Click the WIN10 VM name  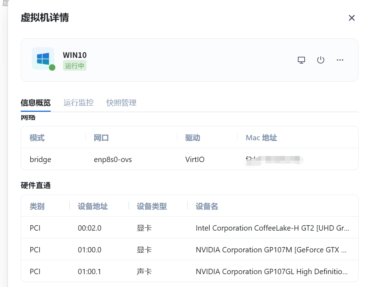75,55
